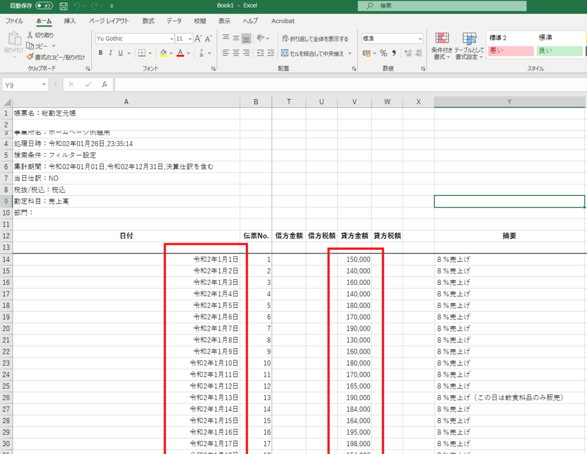
Task: Open 条件付き書式 conditional formatting button
Action: coord(441,46)
